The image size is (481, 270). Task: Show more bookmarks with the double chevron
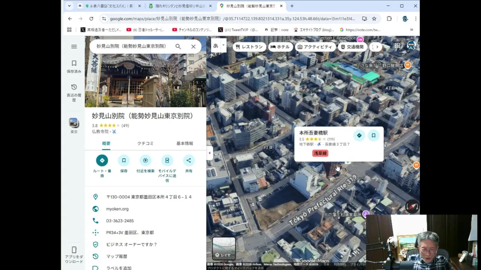[x=411, y=30]
